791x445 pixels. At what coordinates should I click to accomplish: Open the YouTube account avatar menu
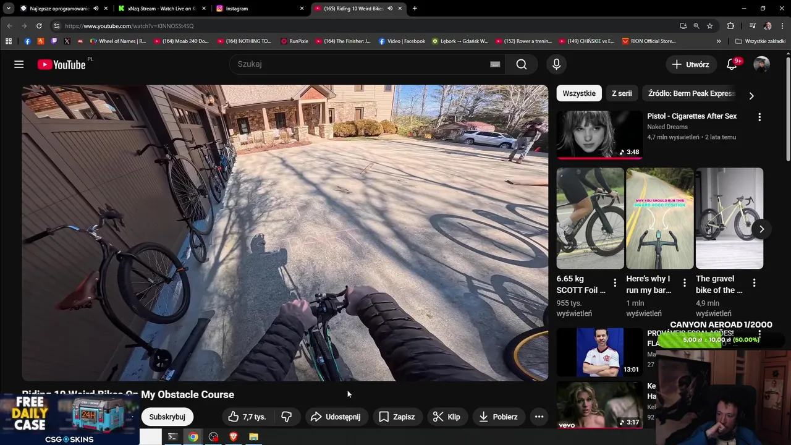761,64
